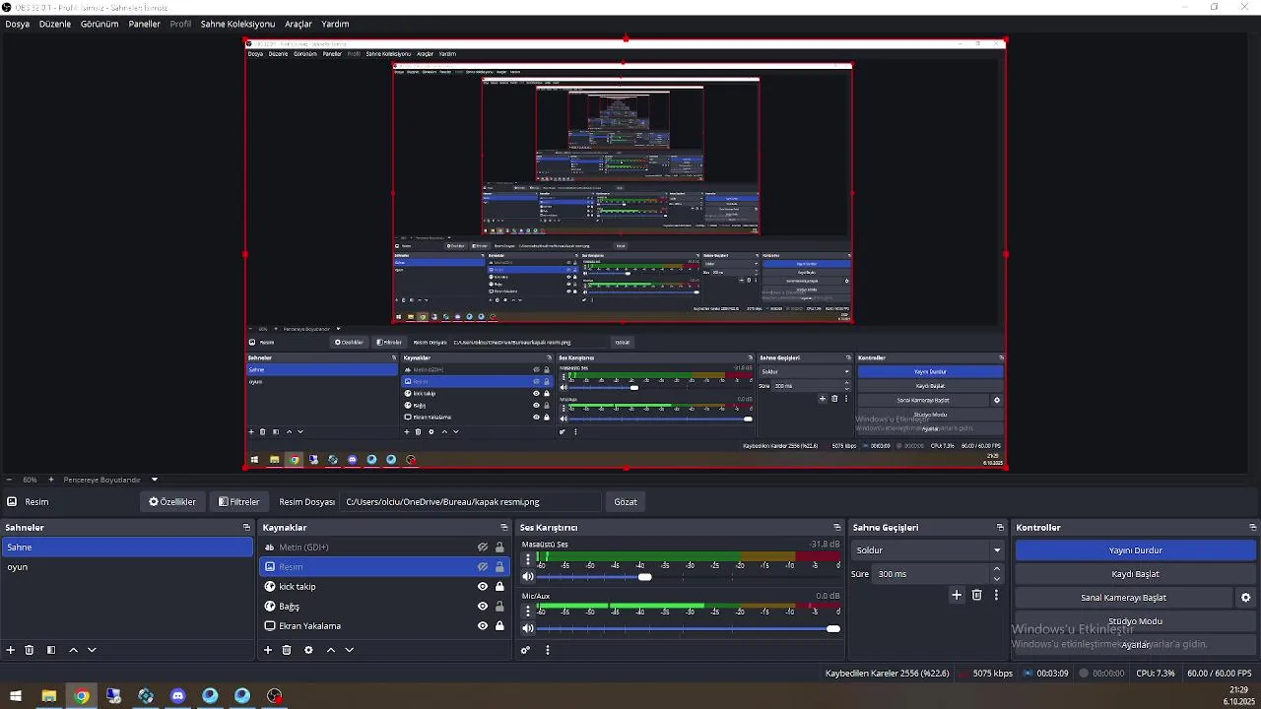
Task: Show the hidden Metin (GDI+) source
Action: coord(483,548)
